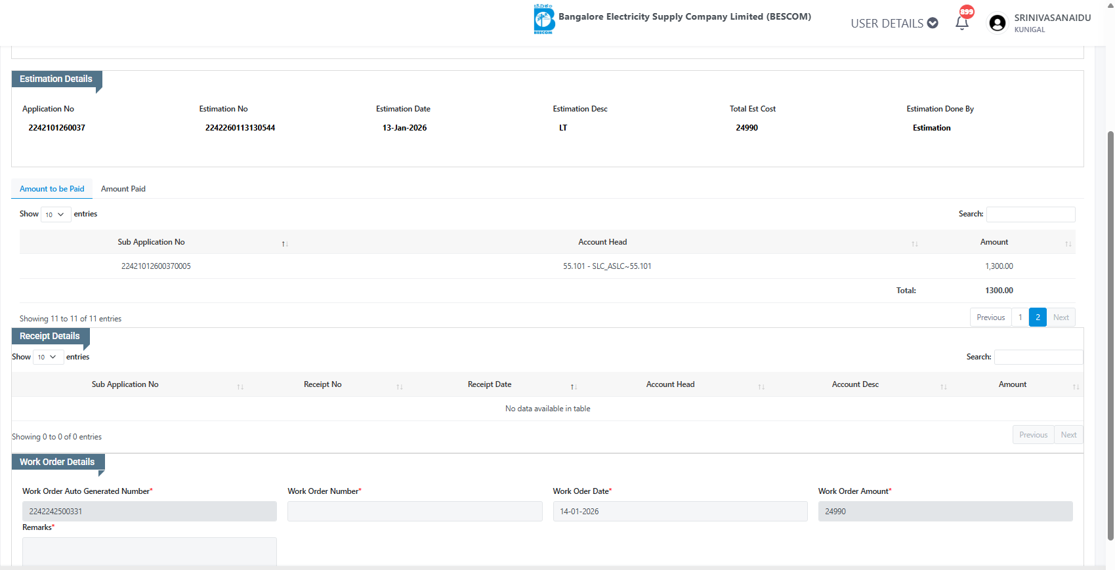The image size is (1115, 570).
Task: Sort the Account Desc column in receipts
Action: [x=943, y=386]
